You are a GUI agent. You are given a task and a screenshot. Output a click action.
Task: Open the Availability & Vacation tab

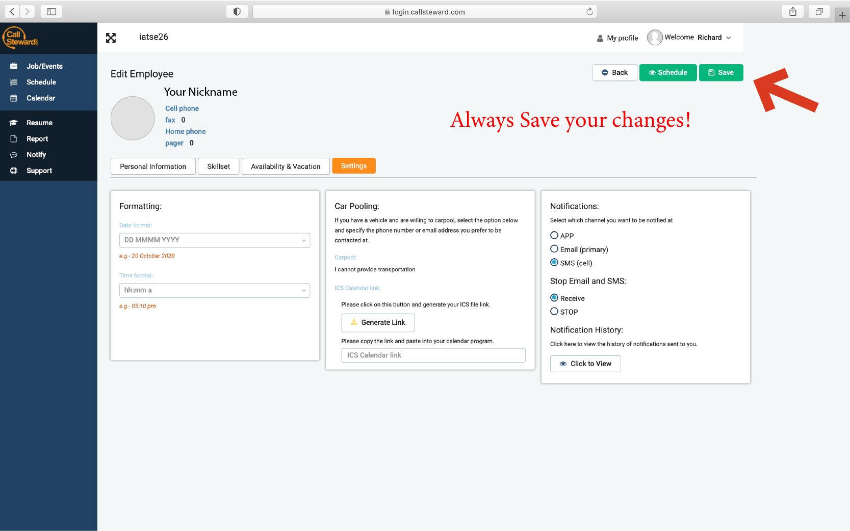[x=286, y=166]
